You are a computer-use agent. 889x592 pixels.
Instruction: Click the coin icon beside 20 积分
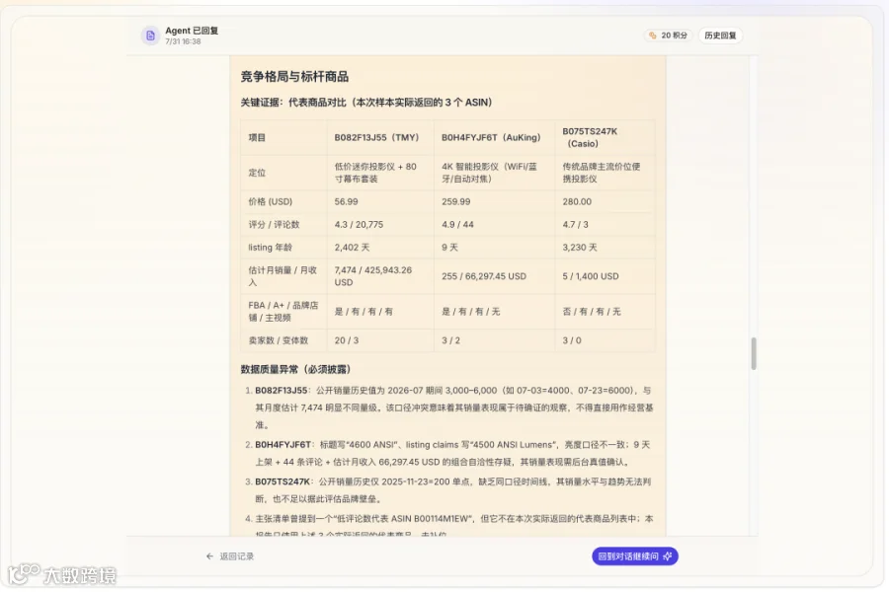coord(653,36)
